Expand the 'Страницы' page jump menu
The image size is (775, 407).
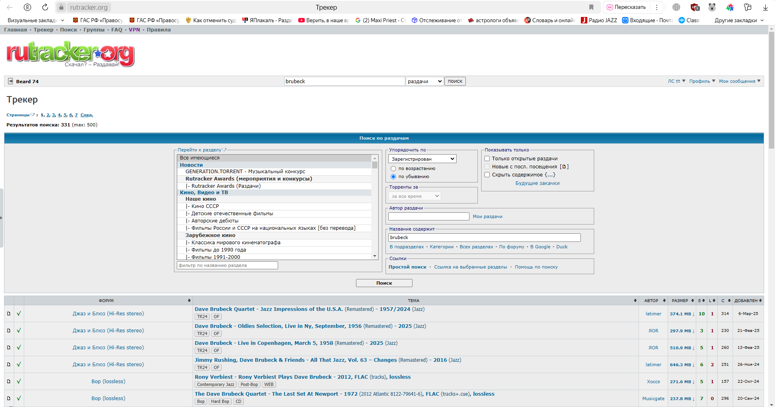point(21,115)
